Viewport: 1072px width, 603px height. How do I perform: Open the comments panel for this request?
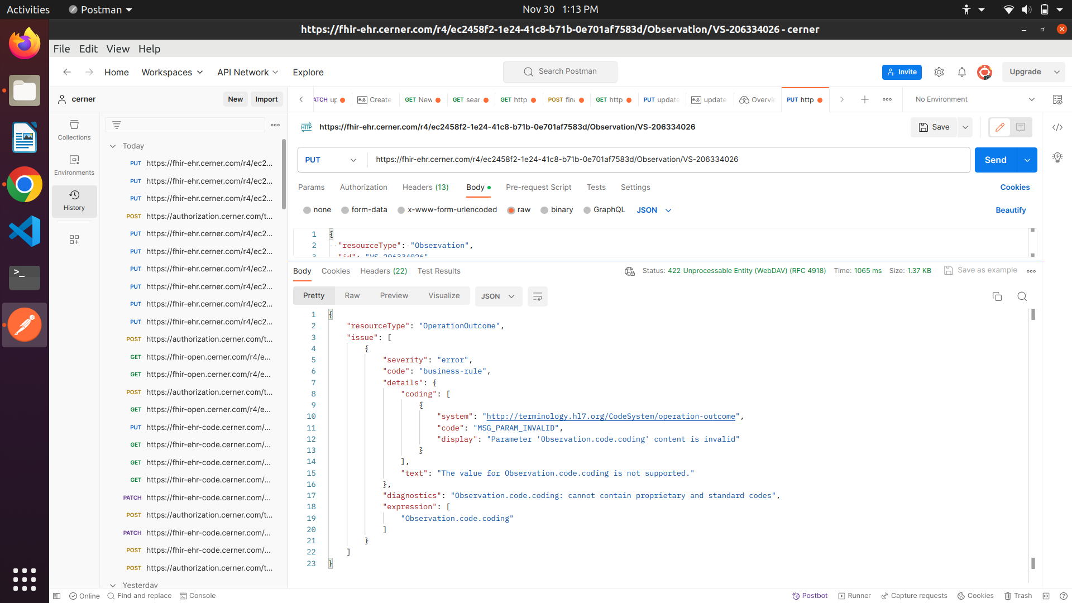(1022, 127)
